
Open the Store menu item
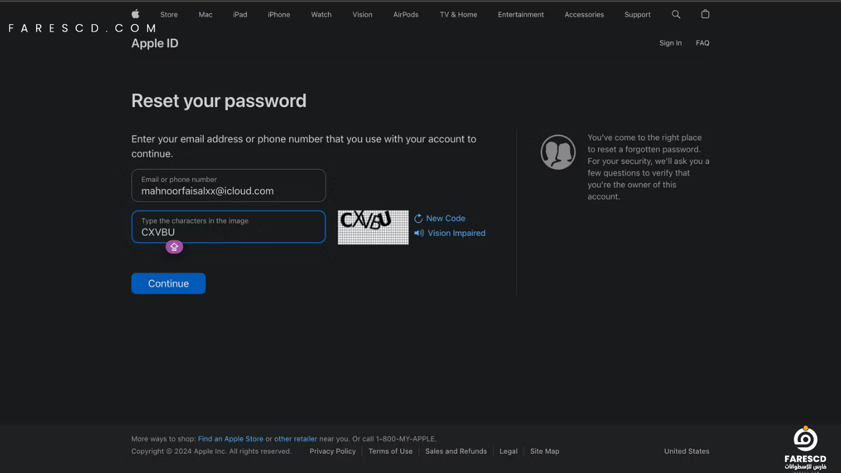coord(169,14)
